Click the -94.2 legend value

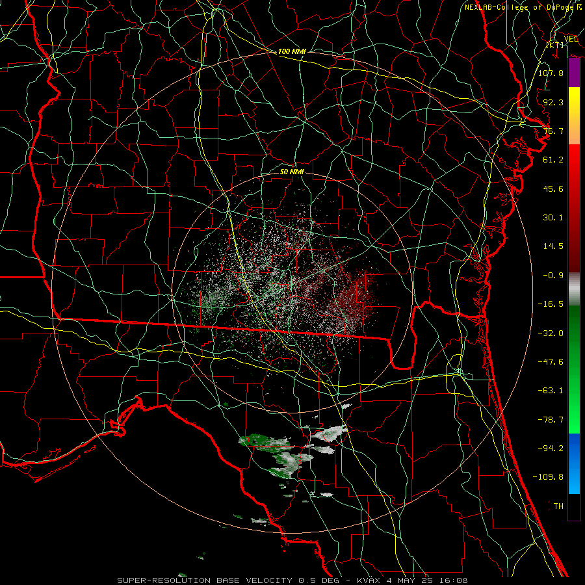(551, 448)
